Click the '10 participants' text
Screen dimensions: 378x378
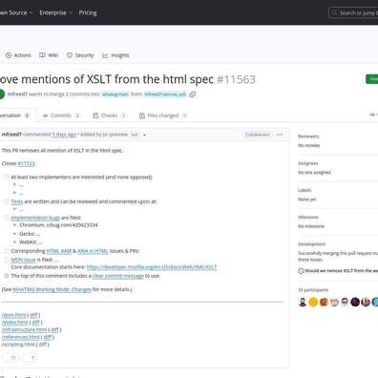coord(313,290)
